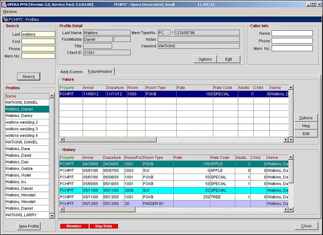
Task: Click the OPERA PMS title bar icon
Action: [4, 4]
